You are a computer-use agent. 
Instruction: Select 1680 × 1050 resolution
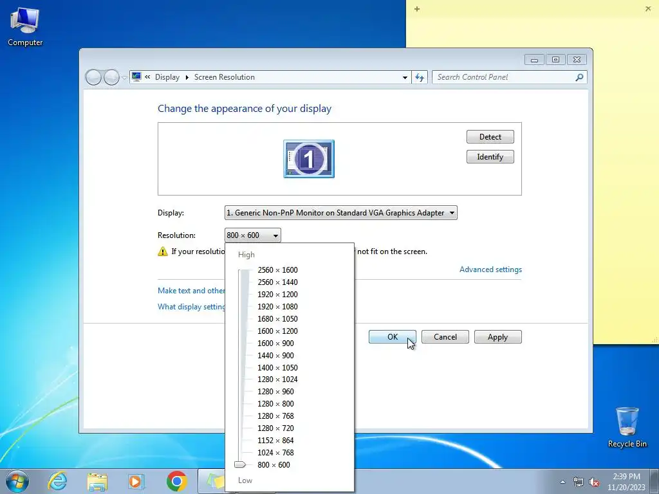tap(277, 319)
